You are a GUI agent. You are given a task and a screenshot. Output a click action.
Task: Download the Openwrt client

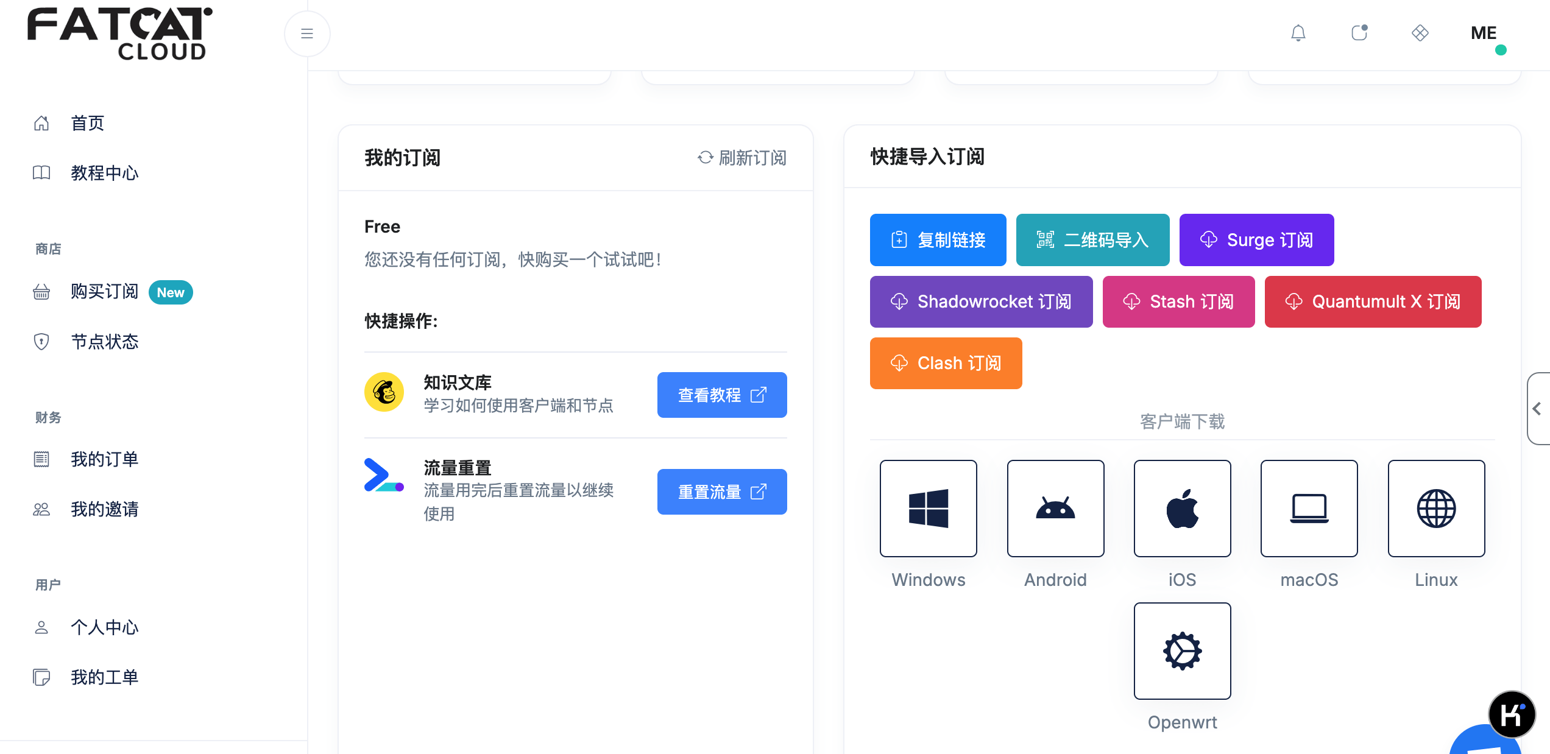[x=1183, y=651]
